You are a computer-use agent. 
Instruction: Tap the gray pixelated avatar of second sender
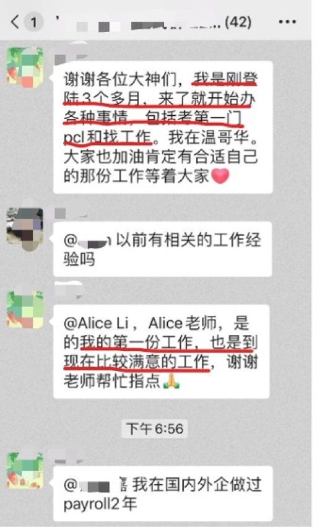(25, 229)
